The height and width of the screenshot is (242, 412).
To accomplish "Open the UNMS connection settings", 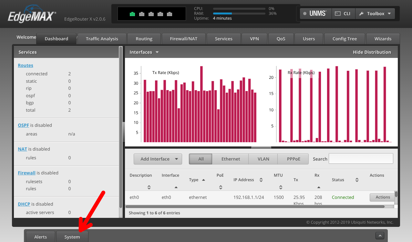I will click(315, 14).
